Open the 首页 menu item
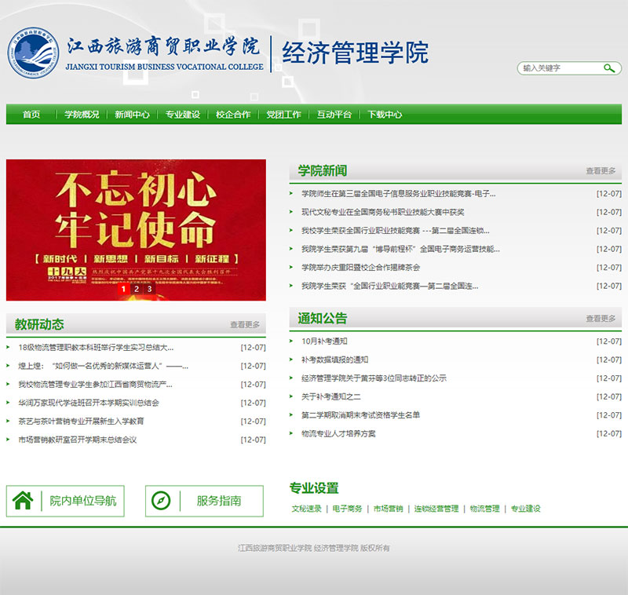 coord(31,115)
